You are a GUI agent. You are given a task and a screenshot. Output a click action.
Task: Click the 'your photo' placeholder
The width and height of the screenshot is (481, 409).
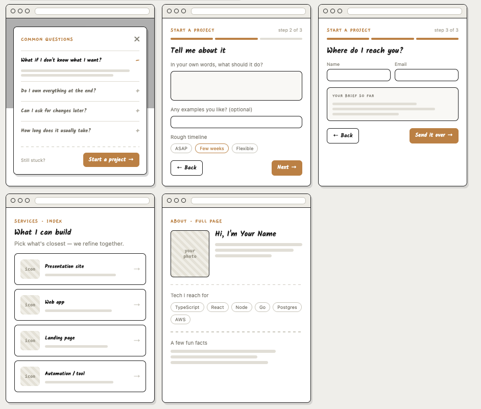tap(190, 254)
